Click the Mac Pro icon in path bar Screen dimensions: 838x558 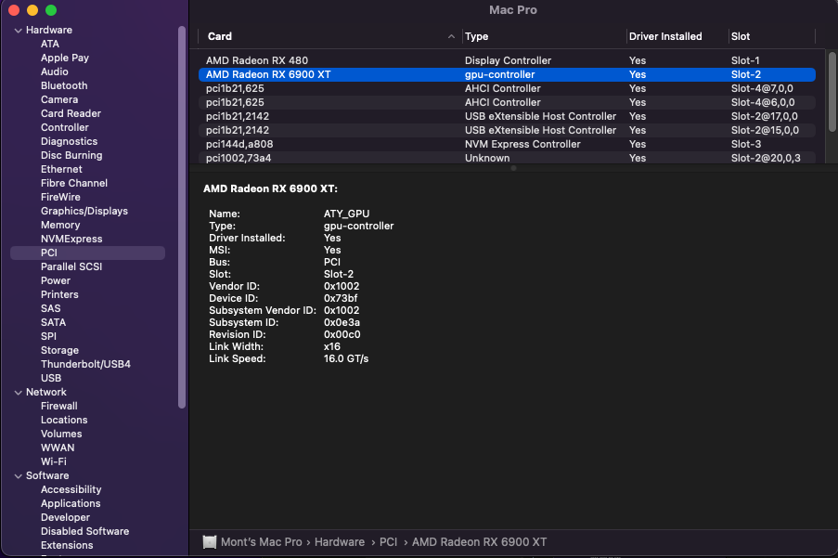click(x=210, y=542)
